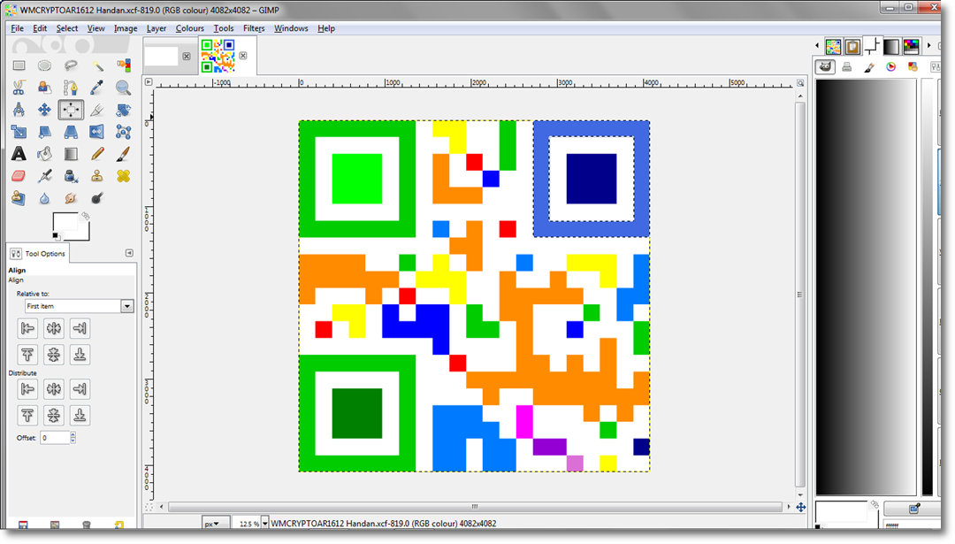955x544 pixels.
Task: Choose the Paths tool
Action: 71,88
